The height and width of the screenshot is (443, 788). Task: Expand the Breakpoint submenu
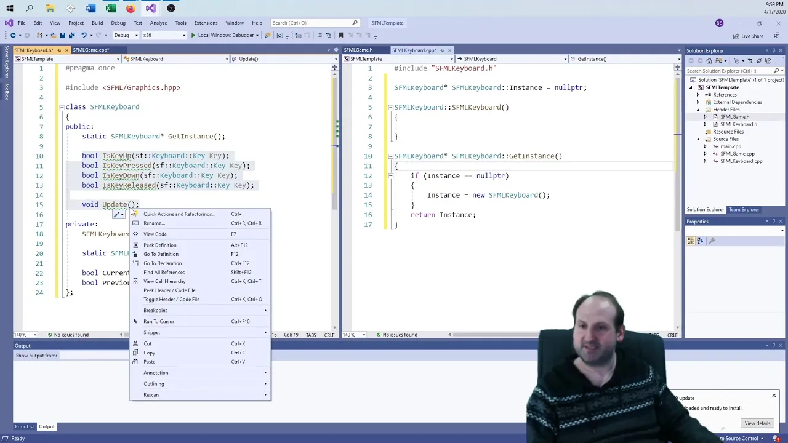point(200,311)
